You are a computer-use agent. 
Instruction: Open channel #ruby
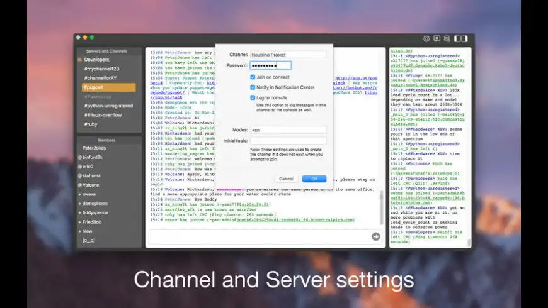tap(91, 124)
